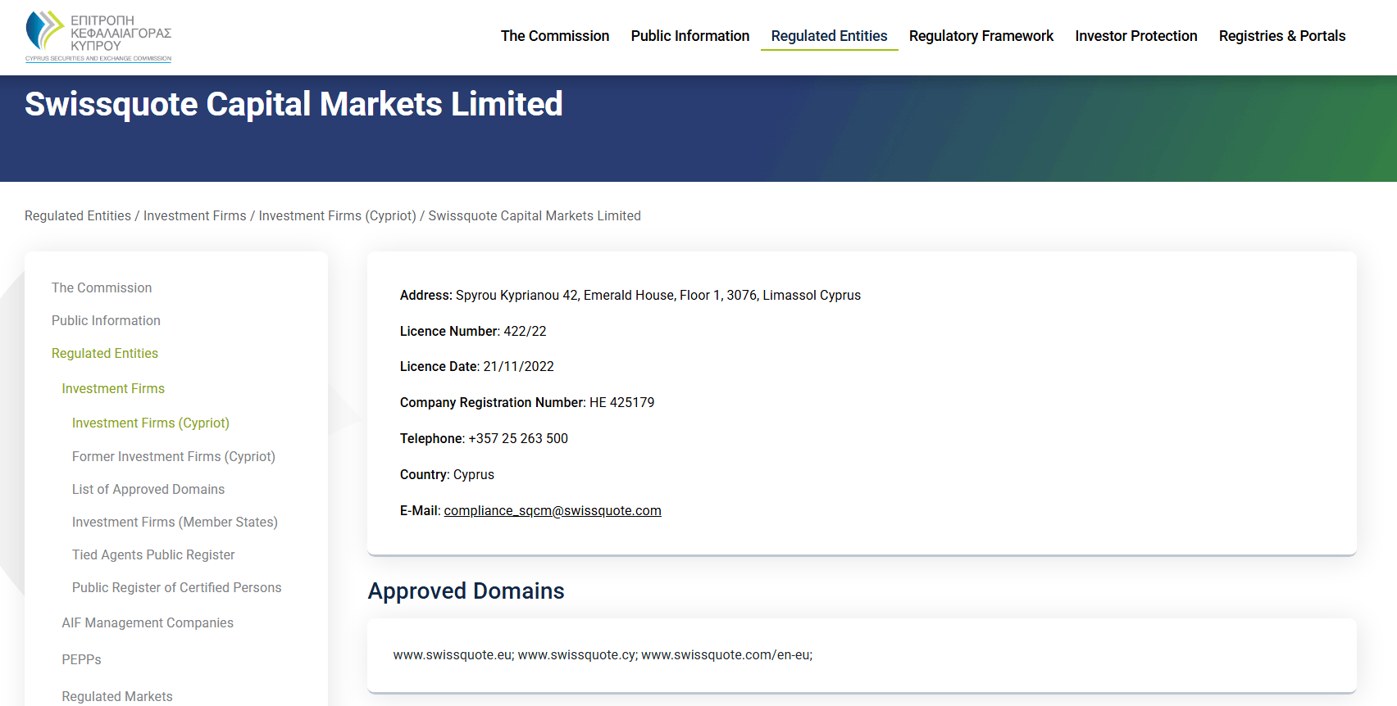Click the Swissquote Capital Markets Limited page title

(294, 104)
